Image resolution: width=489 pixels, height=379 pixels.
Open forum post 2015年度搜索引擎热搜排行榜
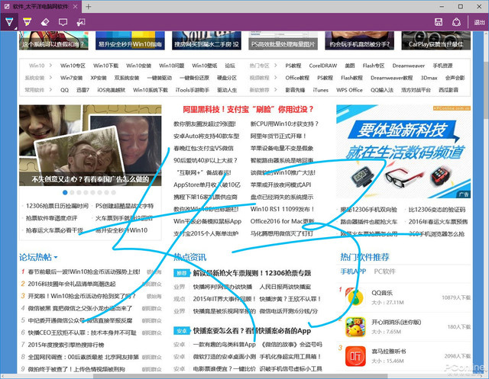(66, 345)
